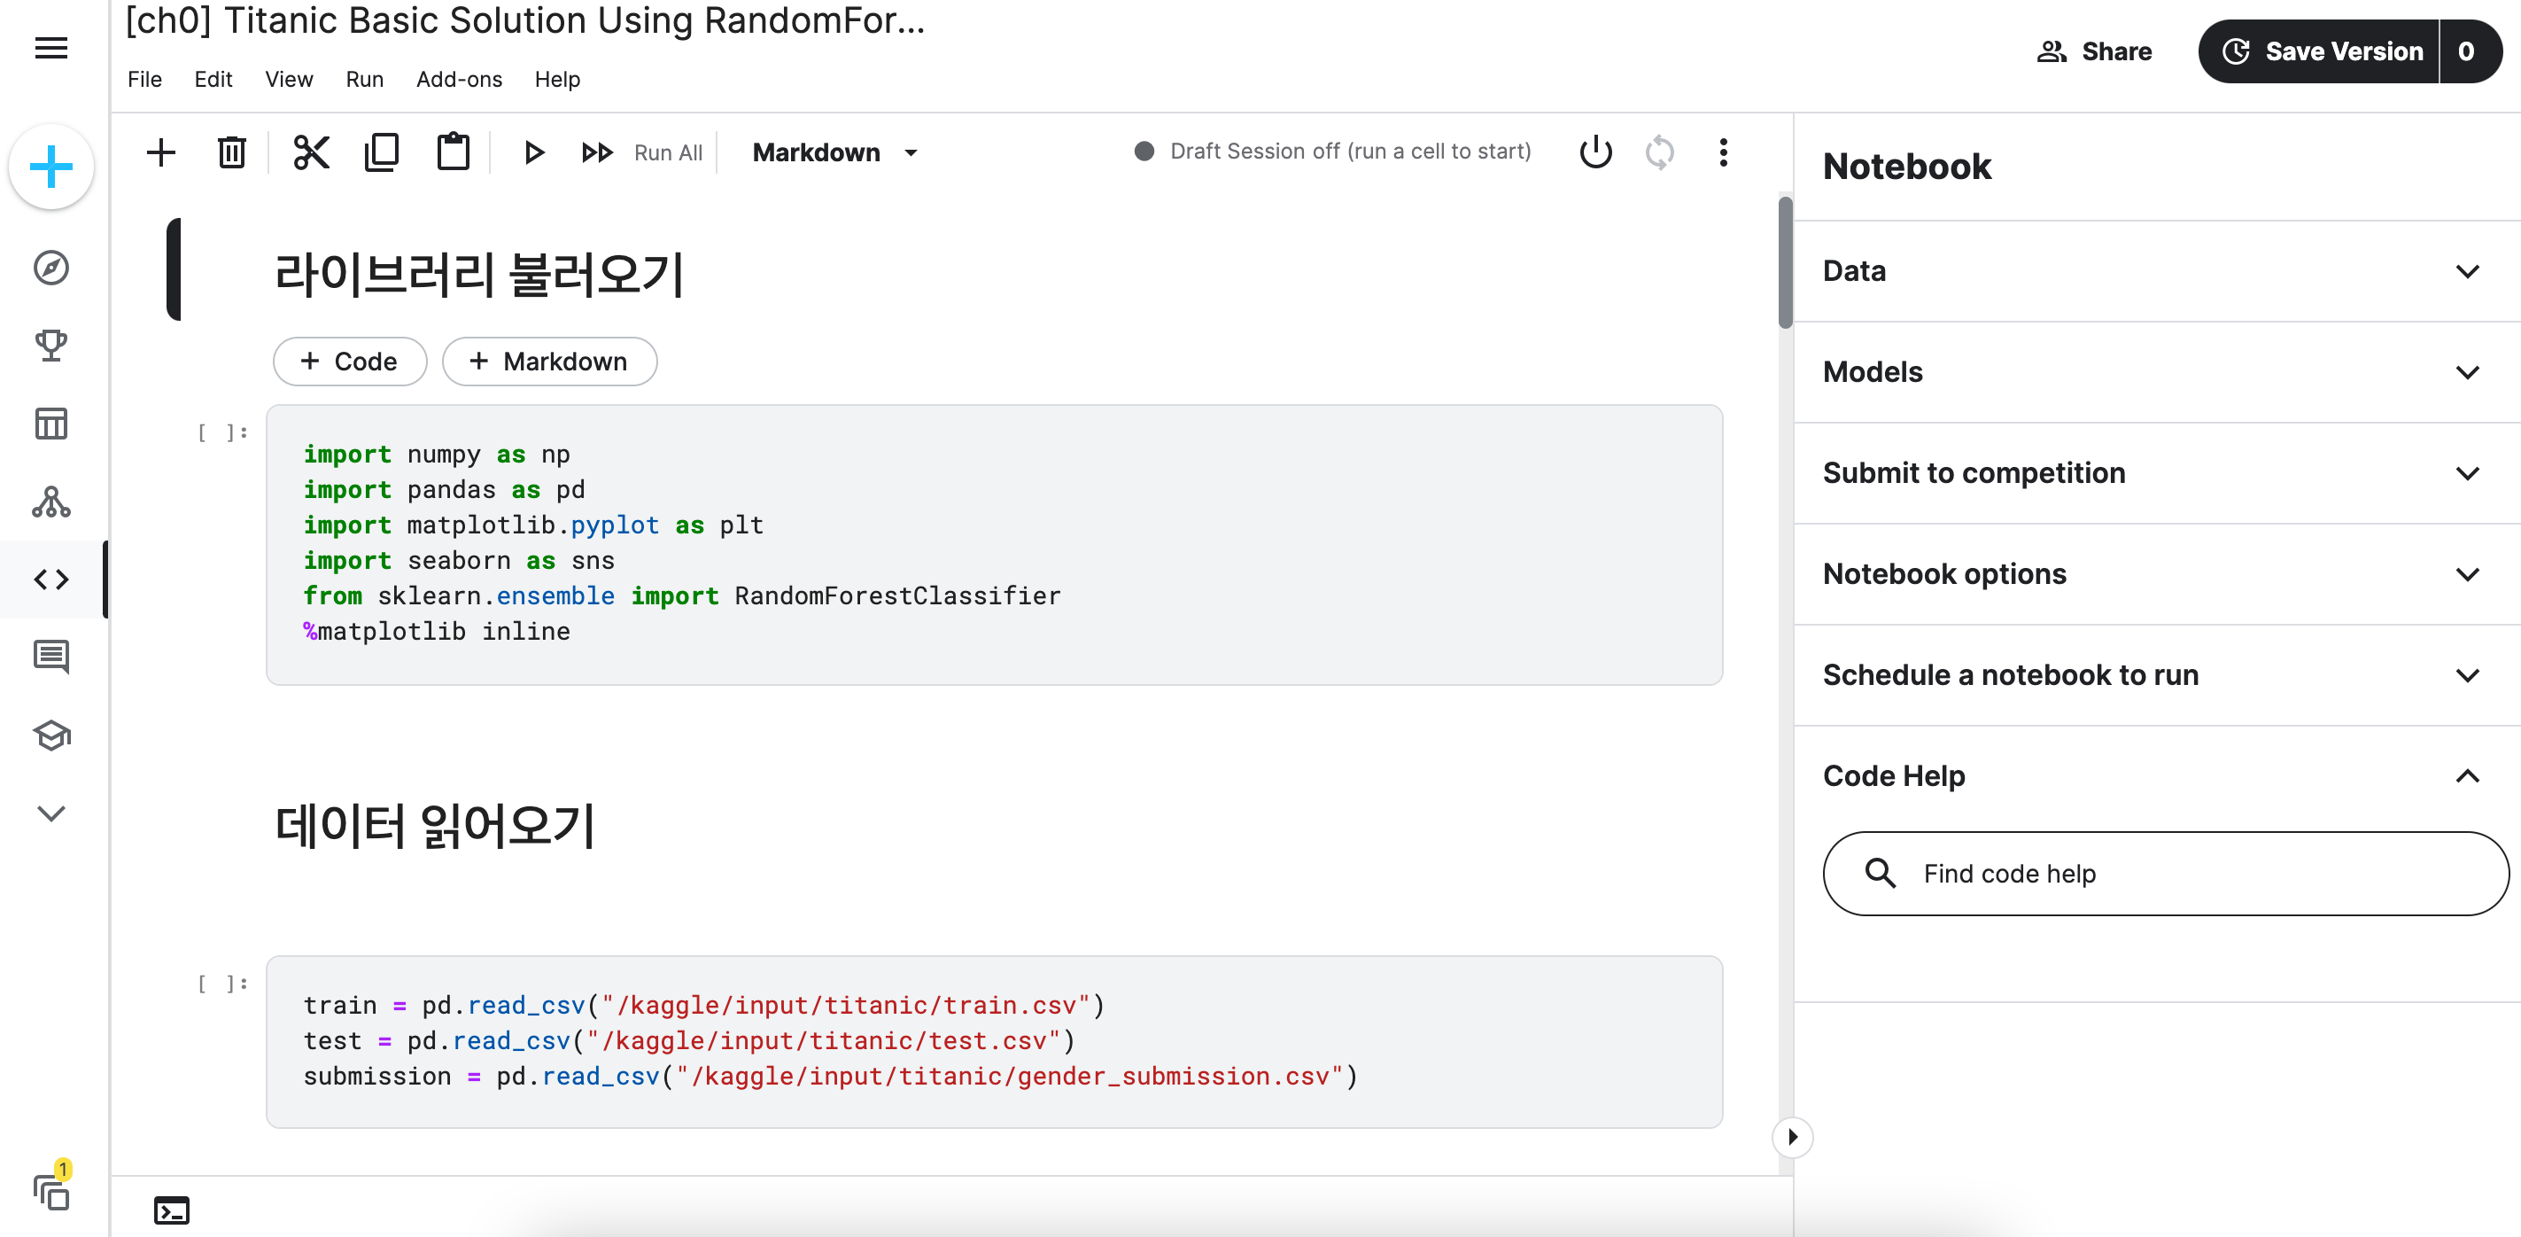Open the hamburger navigation menu

50,48
